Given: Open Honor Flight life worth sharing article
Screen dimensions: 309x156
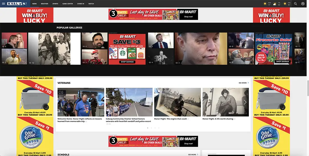Looking at the screenshot, I should click(x=218, y=119).
